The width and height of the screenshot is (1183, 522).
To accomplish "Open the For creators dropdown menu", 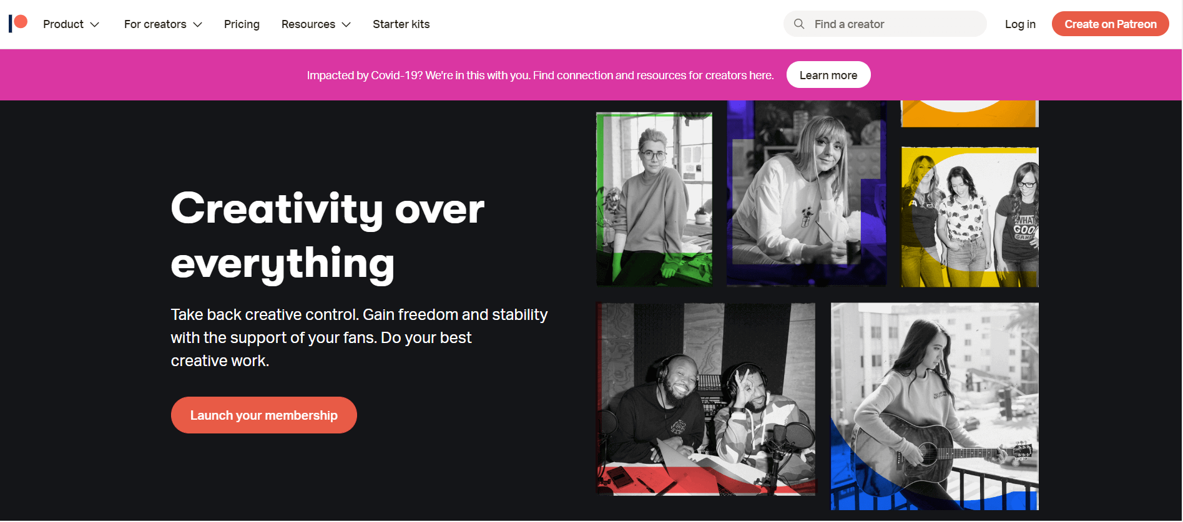I will [x=163, y=24].
